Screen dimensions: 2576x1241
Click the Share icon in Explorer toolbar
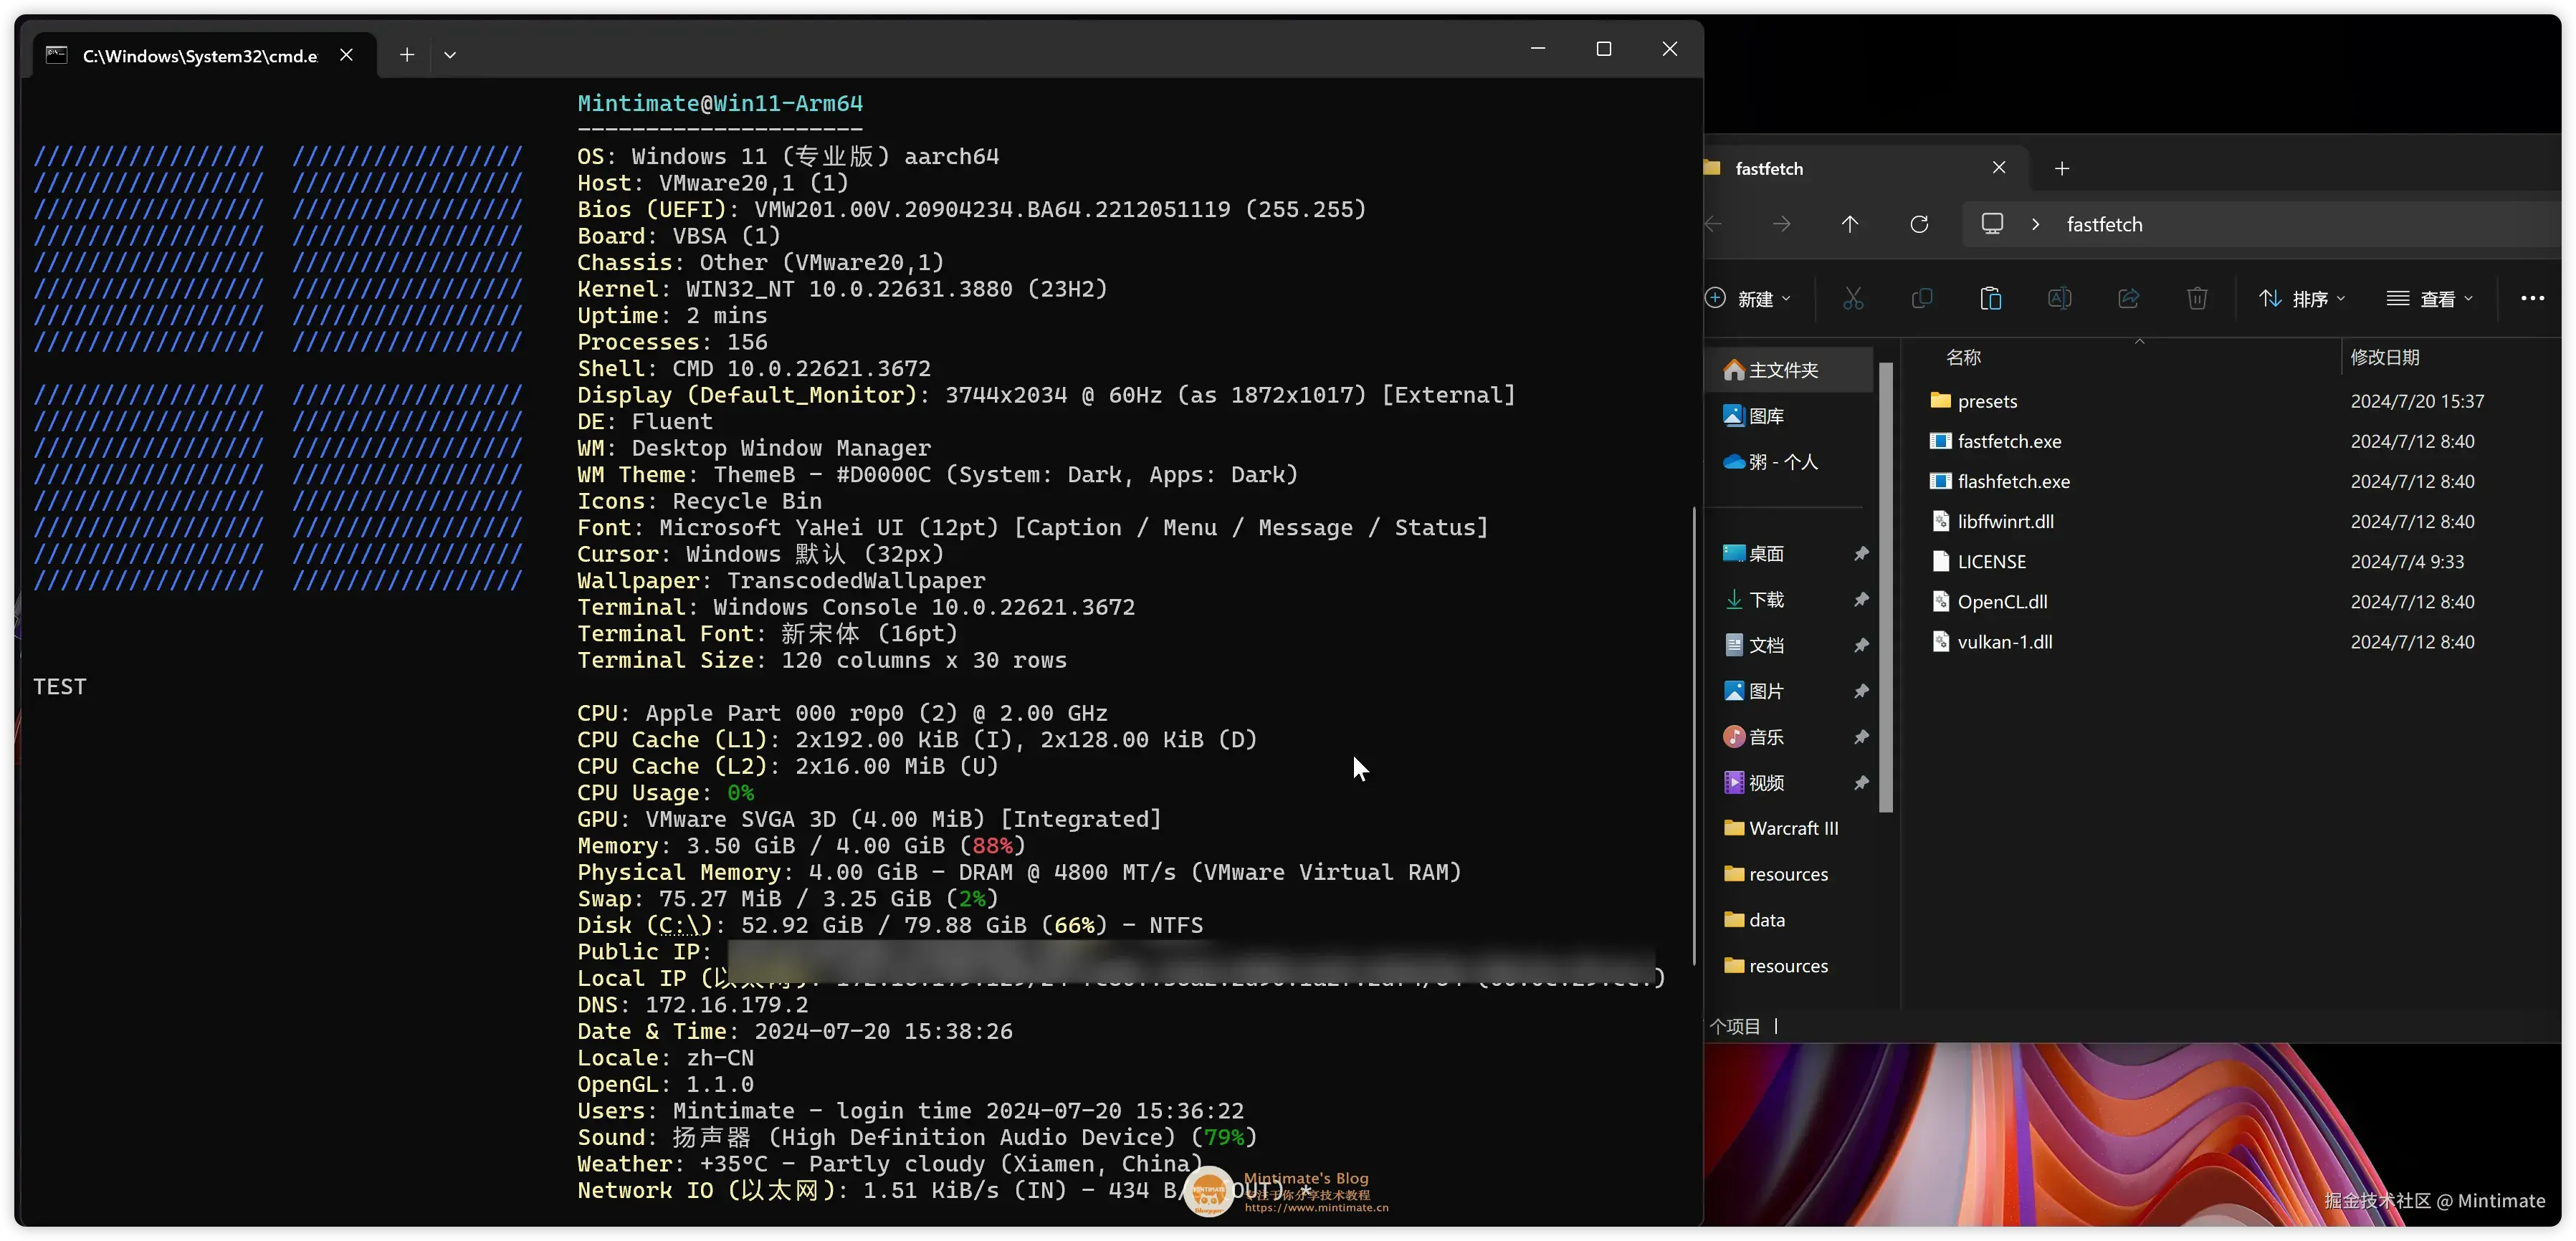pyautogui.click(x=2128, y=298)
